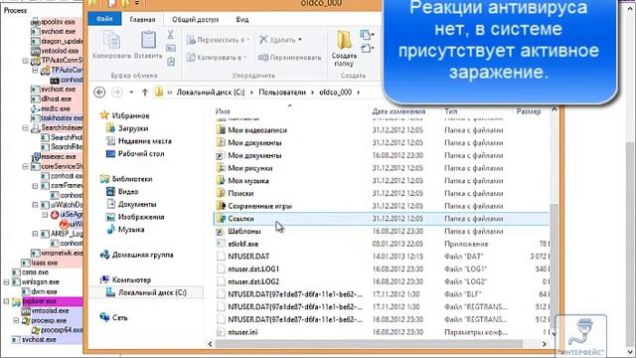Collapse explorer.exe in Process Explorer tree
636x358 pixels.
tap(6, 301)
